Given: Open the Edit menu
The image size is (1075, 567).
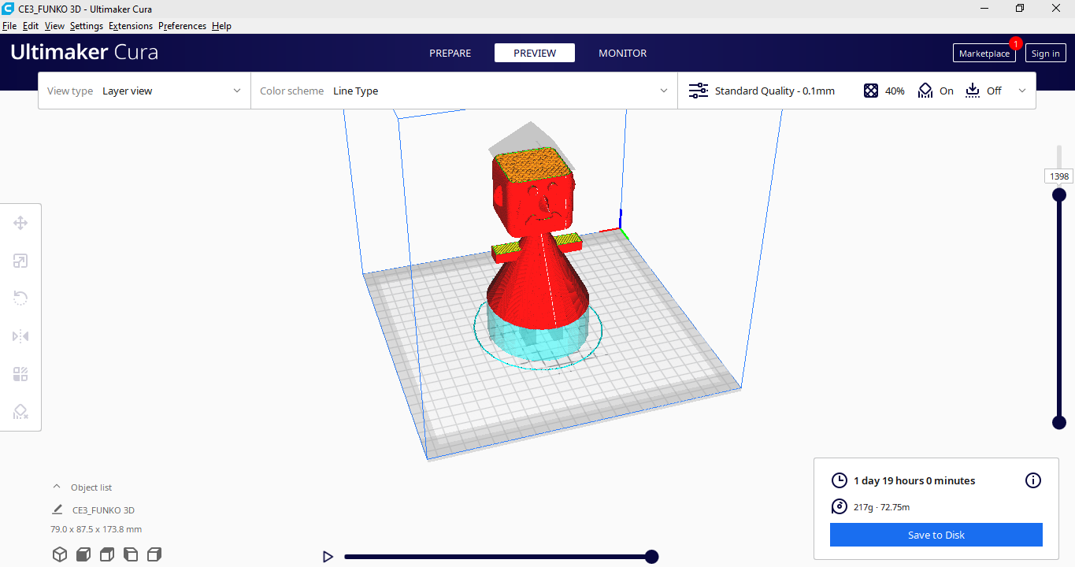Looking at the screenshot, I should point(31,26).
